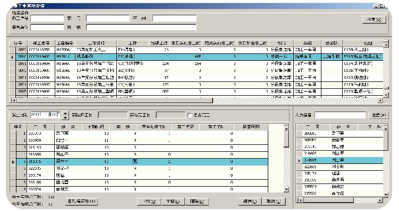Select work order row numbered 3891
The width and height of the screenshot is (399, 211).
coord(196,63)
